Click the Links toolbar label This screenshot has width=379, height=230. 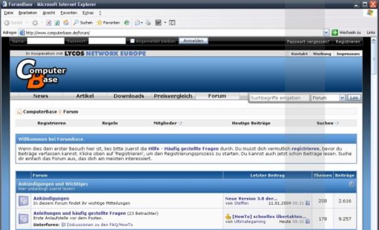pos(371,33)
